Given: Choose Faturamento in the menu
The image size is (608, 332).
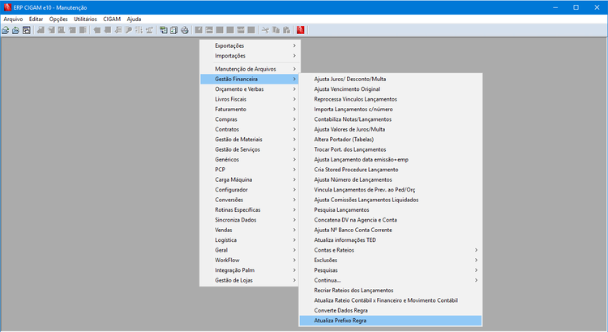Looking at the screenshot, I should point(250,110).
